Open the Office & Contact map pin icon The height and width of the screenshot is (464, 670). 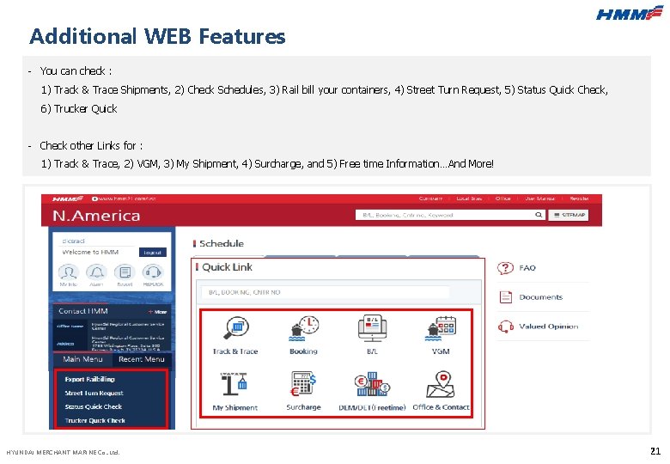click(x=441, y=384)
